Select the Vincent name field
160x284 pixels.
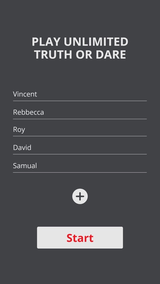click(x=80, y=94)
